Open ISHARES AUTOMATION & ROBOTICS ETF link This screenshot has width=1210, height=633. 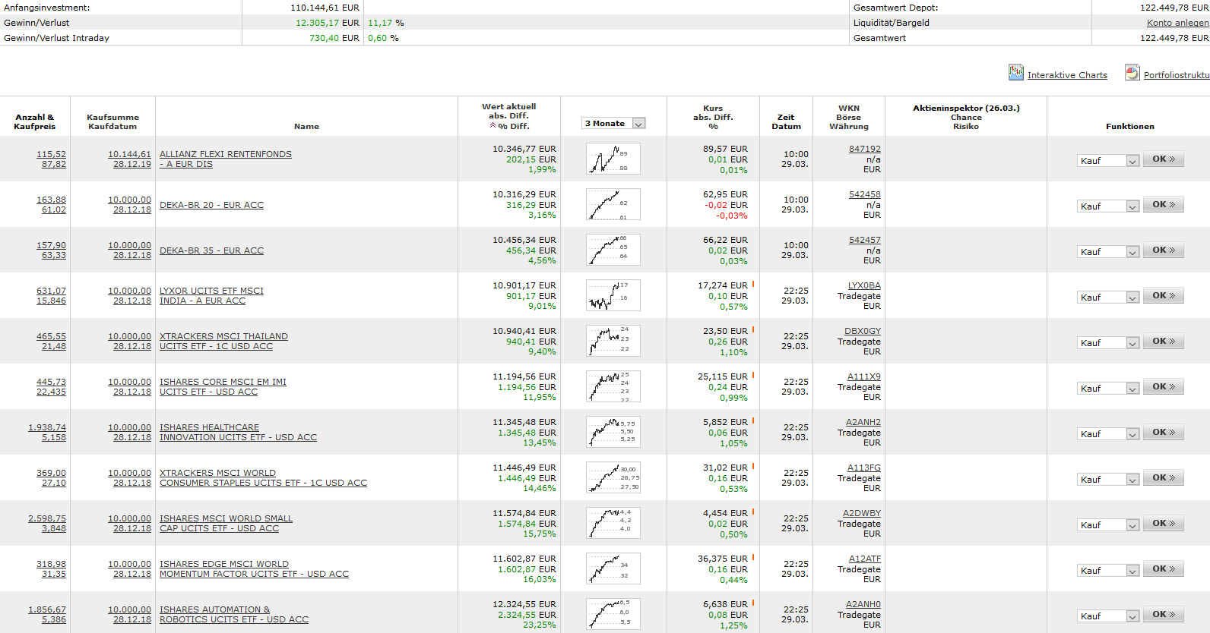click(x=234, y=614)
